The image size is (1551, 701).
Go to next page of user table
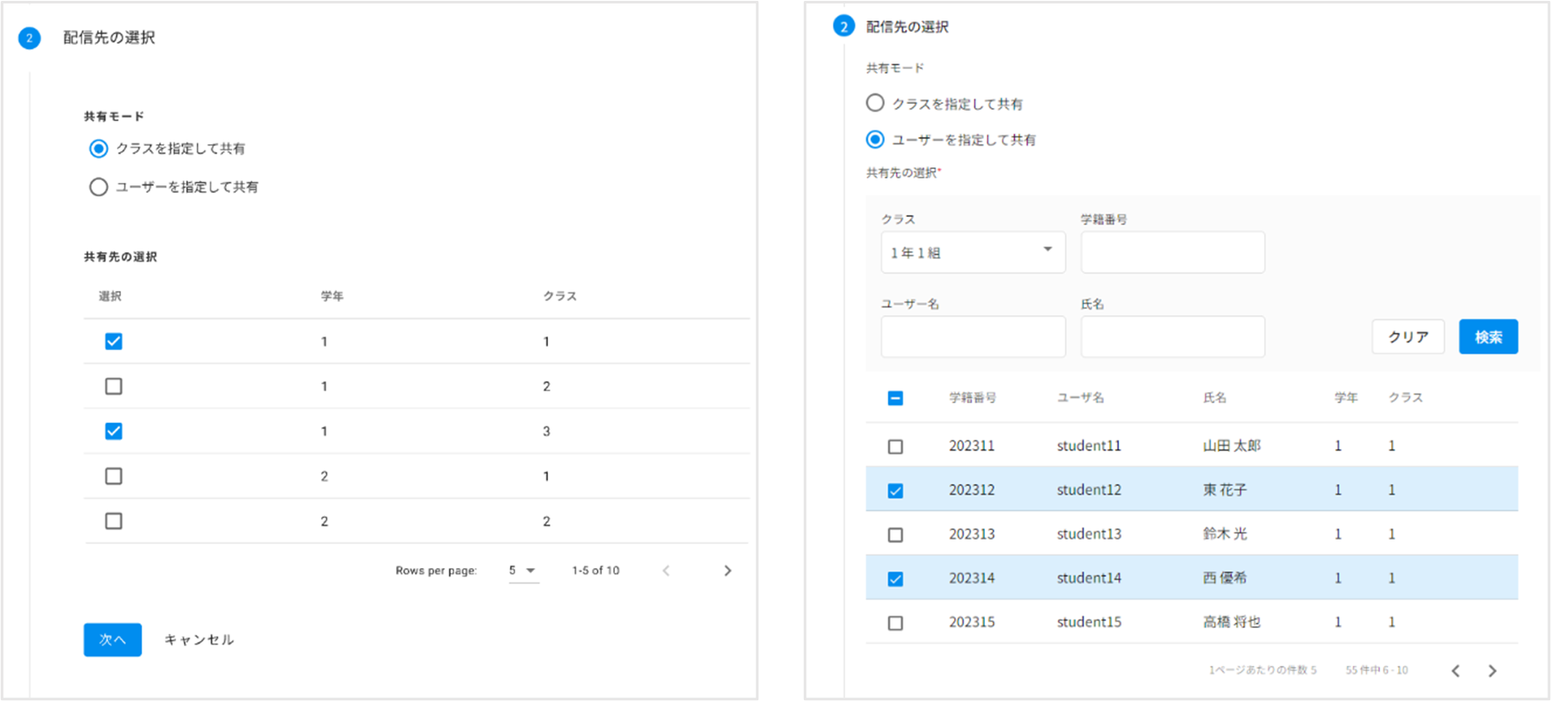1493,671
